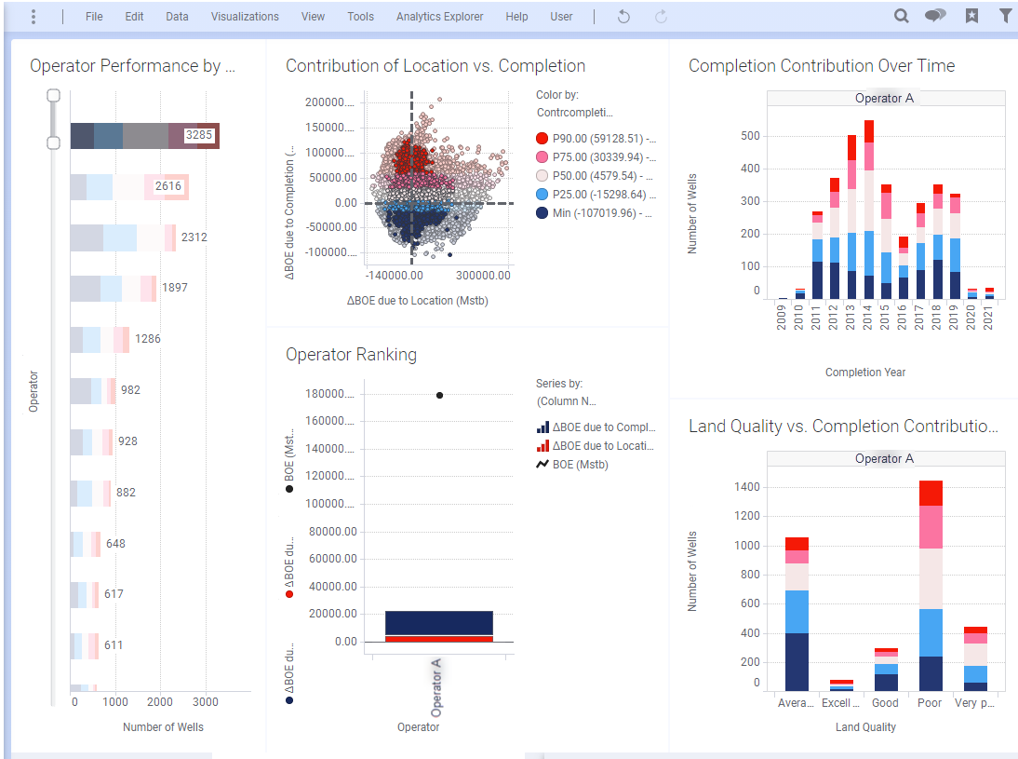This screenshot has height=759, width=1018.
Task: Expand the Color by column selector
Action: (574, 112)
